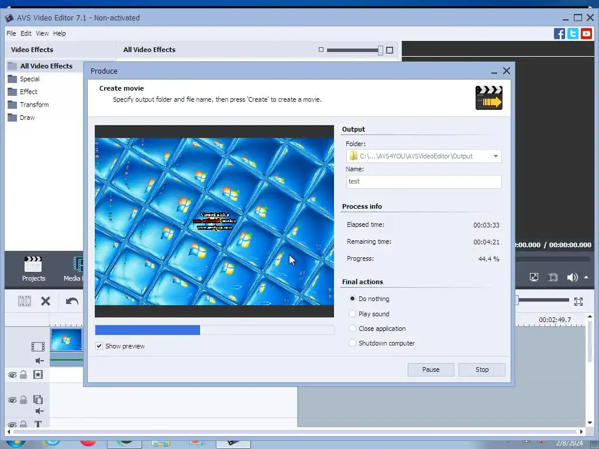
Task: Click the Undo arrow icon
Action: (72, 301)
